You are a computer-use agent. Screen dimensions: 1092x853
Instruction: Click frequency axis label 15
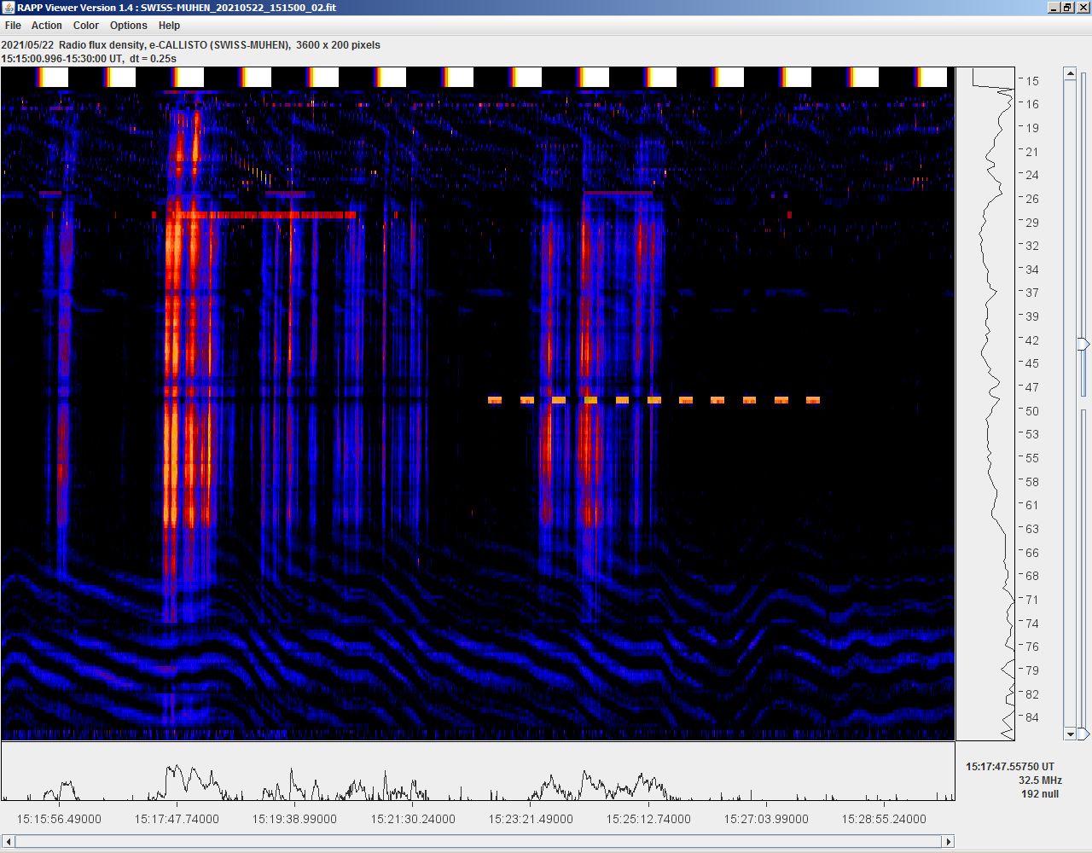1032,81
